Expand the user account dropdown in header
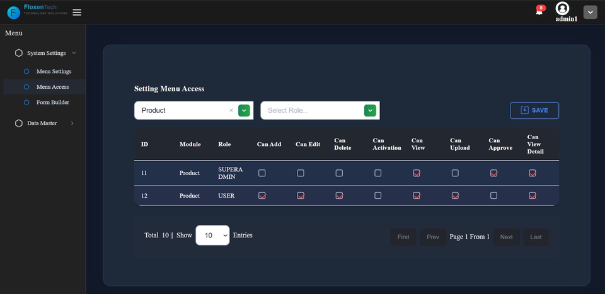The image size is (605, 294). coord(590,12)
